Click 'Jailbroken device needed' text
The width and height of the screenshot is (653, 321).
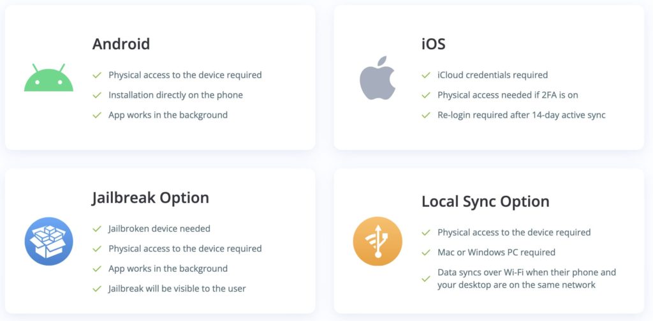(159, 228)
